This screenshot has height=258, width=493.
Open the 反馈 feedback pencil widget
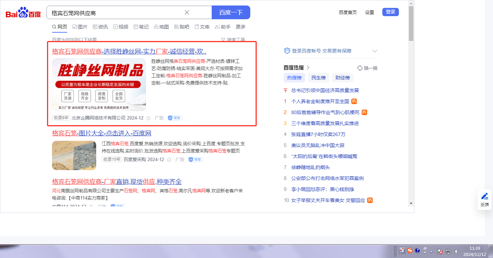click(x=484, y=199)
